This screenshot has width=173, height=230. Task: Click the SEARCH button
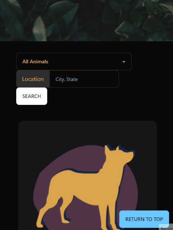32,96
